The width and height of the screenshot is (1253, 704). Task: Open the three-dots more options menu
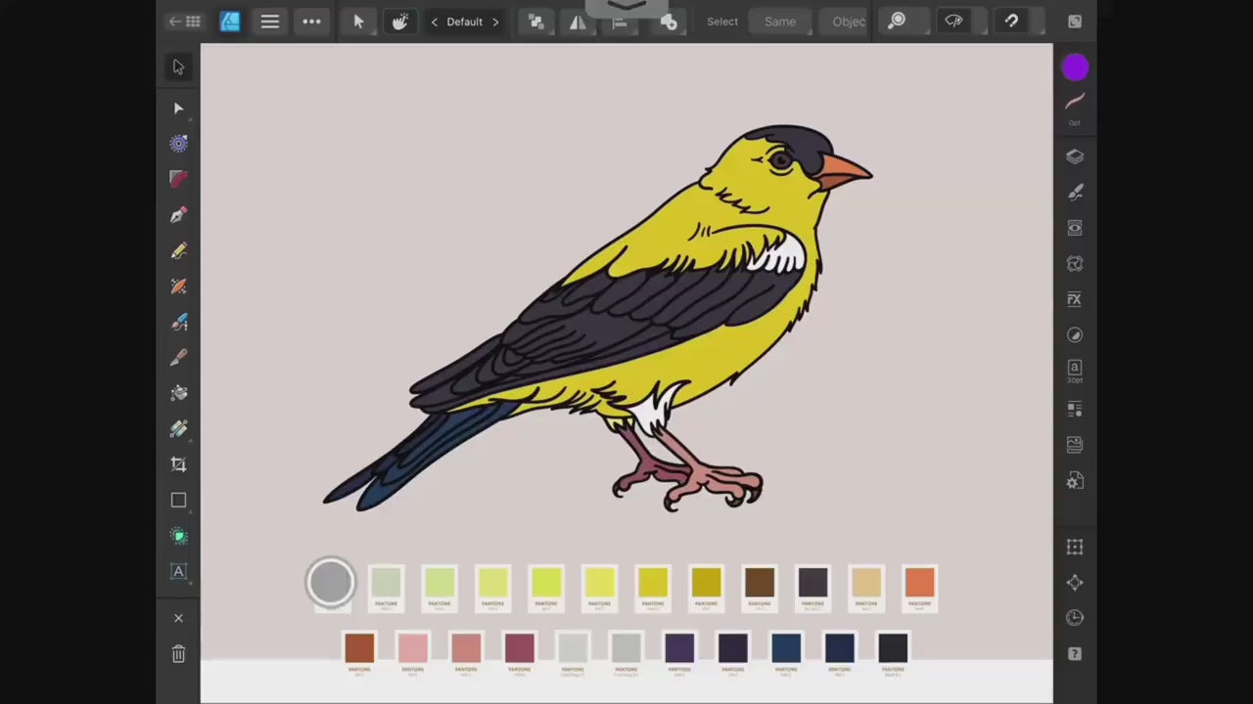[x=311, y=22]
